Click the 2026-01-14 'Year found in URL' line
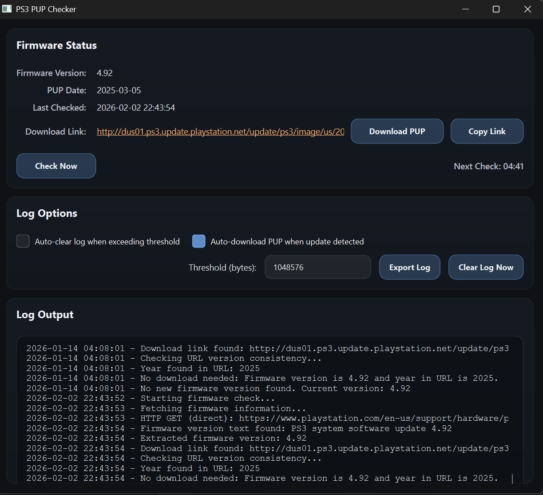The width and height of the screenshot is (543, 495). (x=143, y=368)
